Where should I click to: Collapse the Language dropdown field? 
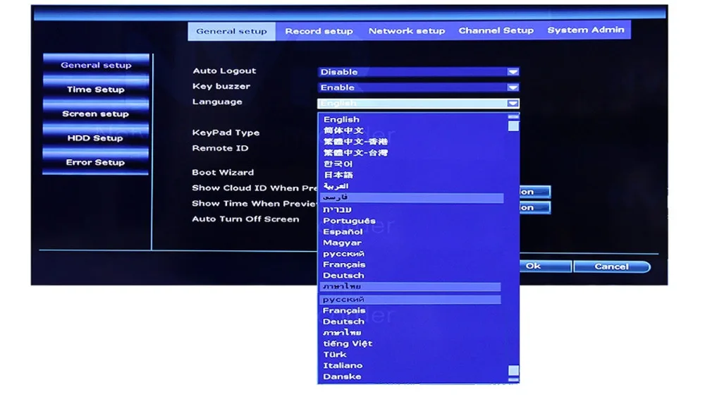[418, 104]
